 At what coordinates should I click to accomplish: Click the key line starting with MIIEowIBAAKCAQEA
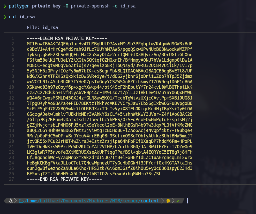point(109,44)
